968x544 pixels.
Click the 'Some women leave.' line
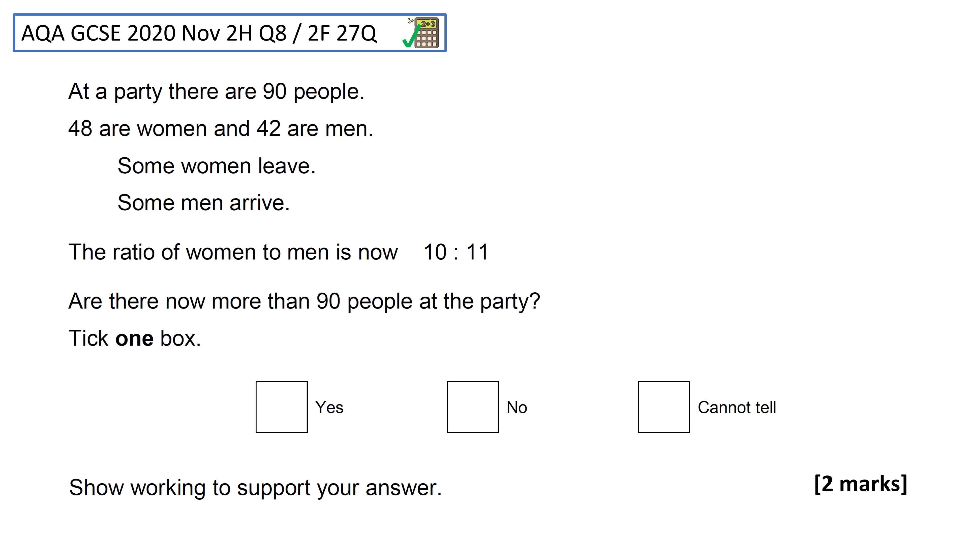point(217,166)
